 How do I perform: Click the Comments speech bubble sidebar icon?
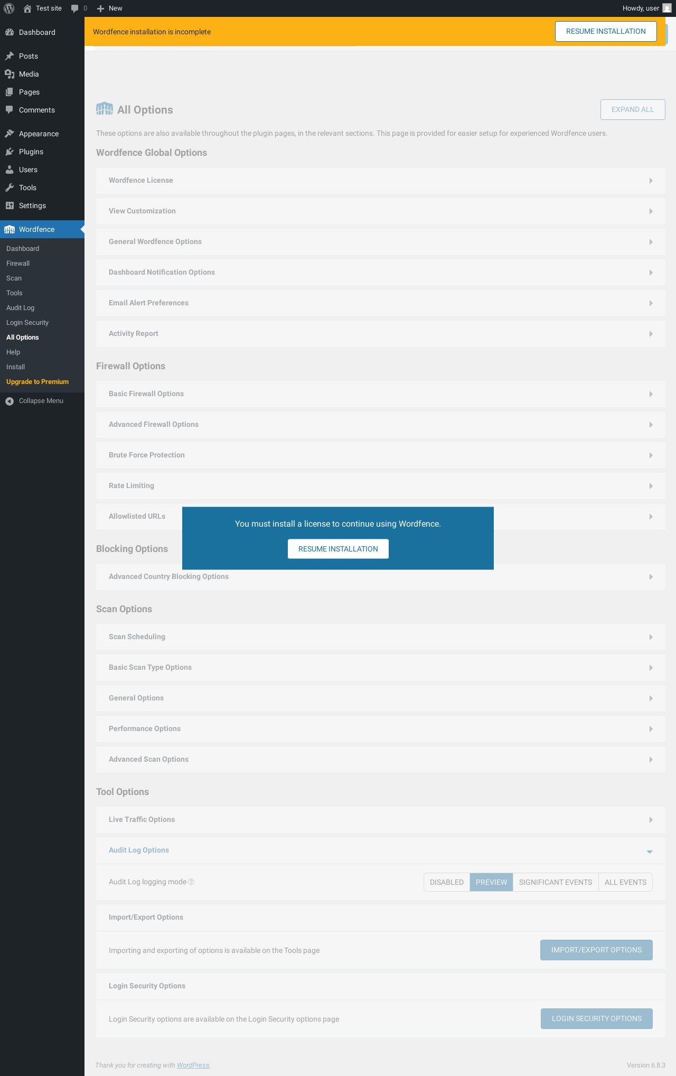pos(10,110)
